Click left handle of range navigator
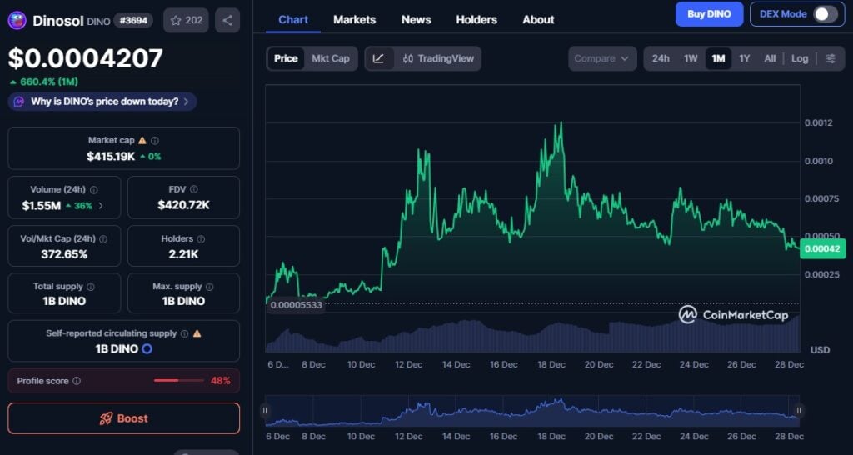The image size is (853, 455). coord(265,410)
